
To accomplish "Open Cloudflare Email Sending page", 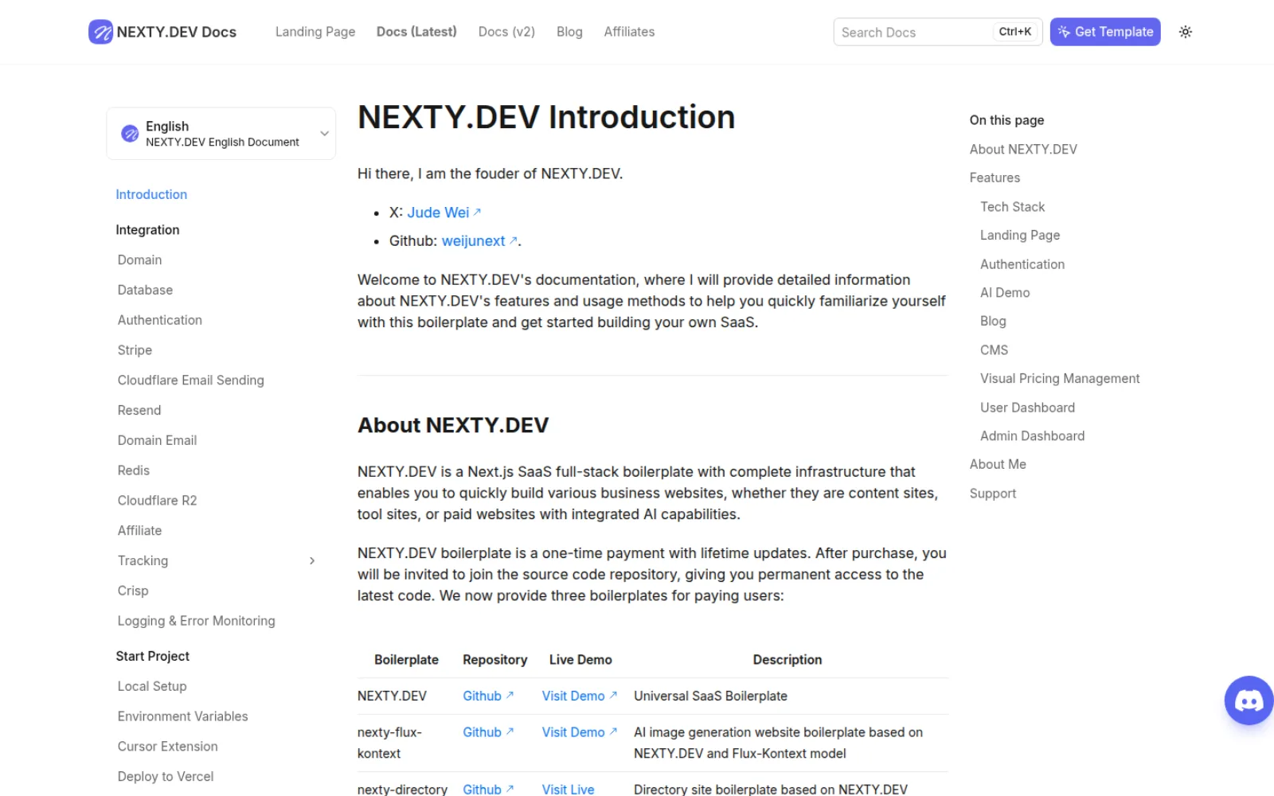I will 191,380.
